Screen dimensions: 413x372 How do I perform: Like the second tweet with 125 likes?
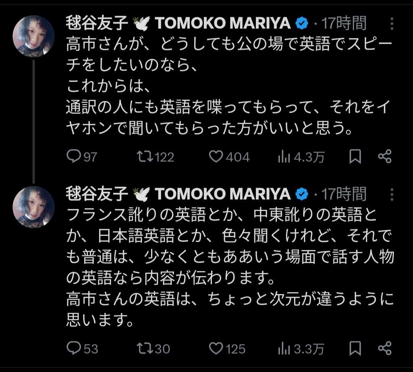[216, 348]
